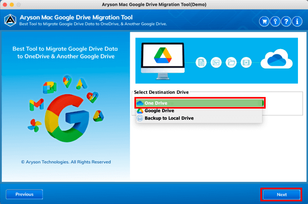
Task: Close the window with red button
Action: (5, 5)
